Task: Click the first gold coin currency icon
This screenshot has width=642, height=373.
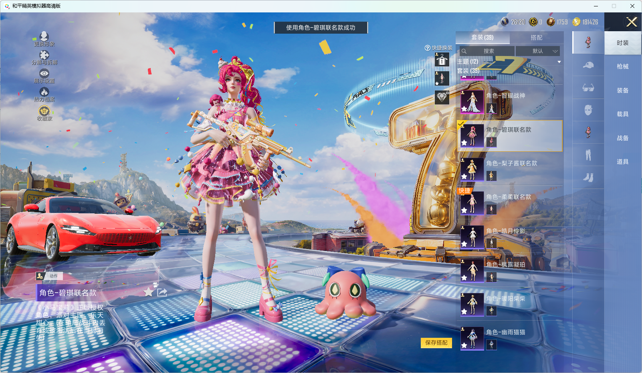Action: pyautogui.click(x=533, y=22)
